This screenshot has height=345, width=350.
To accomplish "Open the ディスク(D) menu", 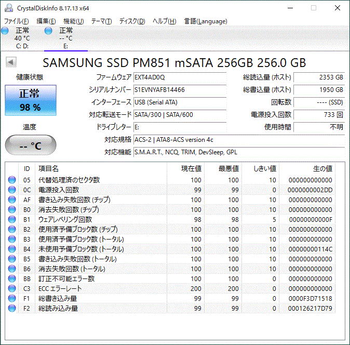I will (132, 21).
